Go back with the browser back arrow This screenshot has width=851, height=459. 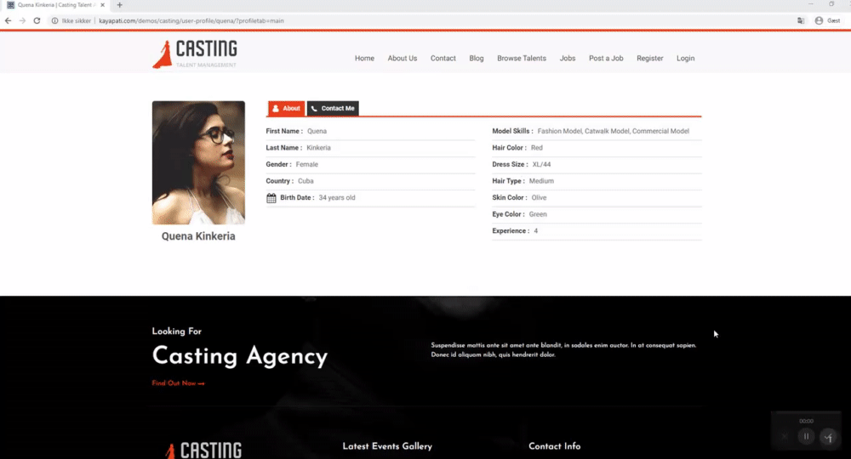(9, 20)
